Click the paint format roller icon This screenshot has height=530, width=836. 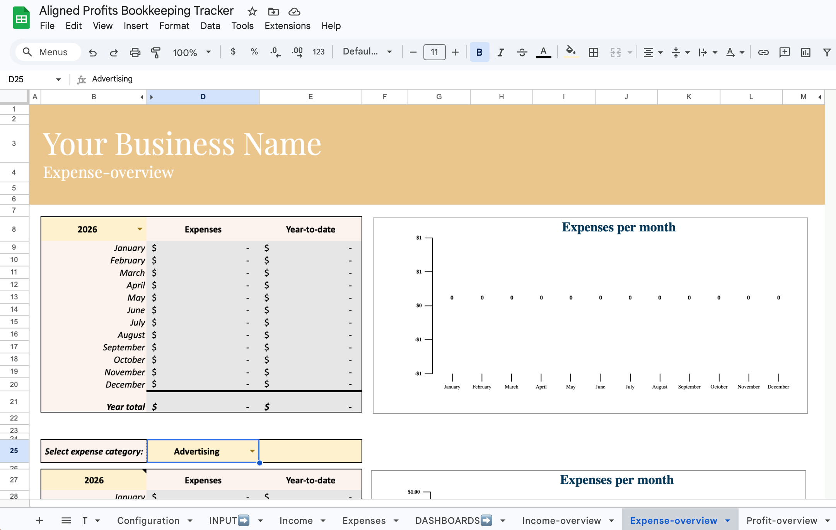(156, 52)
